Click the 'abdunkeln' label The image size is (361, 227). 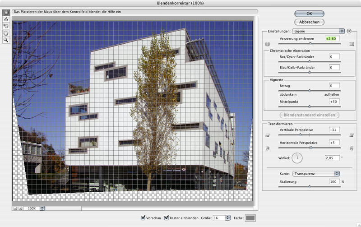point(288,94)
